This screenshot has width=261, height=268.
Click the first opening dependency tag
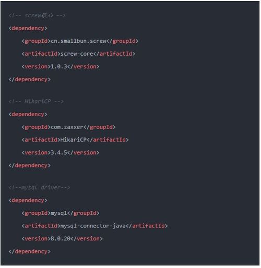click(28, 28)
